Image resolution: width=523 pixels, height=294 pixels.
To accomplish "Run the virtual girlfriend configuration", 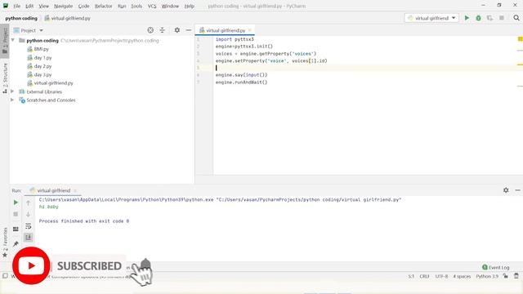I will click(x=467, y=18).
